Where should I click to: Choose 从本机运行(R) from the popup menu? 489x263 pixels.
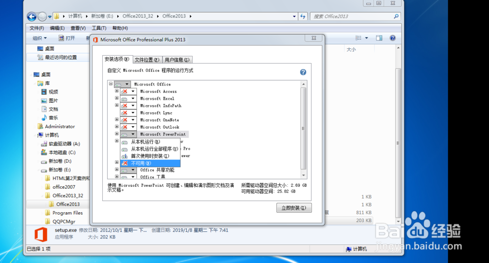click(150, 142)
